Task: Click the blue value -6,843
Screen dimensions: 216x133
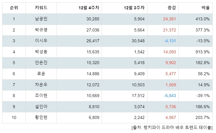Action: tap(170, 96)
